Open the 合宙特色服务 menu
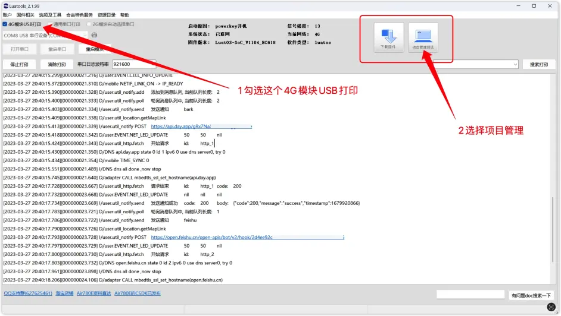Screen dimensions: 561x316 (x=79, y=15)
